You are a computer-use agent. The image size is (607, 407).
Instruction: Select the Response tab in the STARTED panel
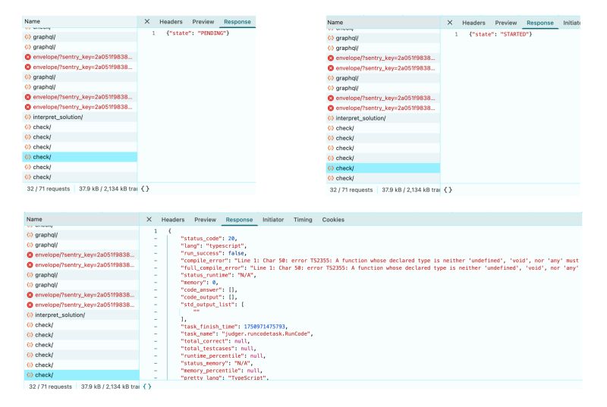[540, 23]
